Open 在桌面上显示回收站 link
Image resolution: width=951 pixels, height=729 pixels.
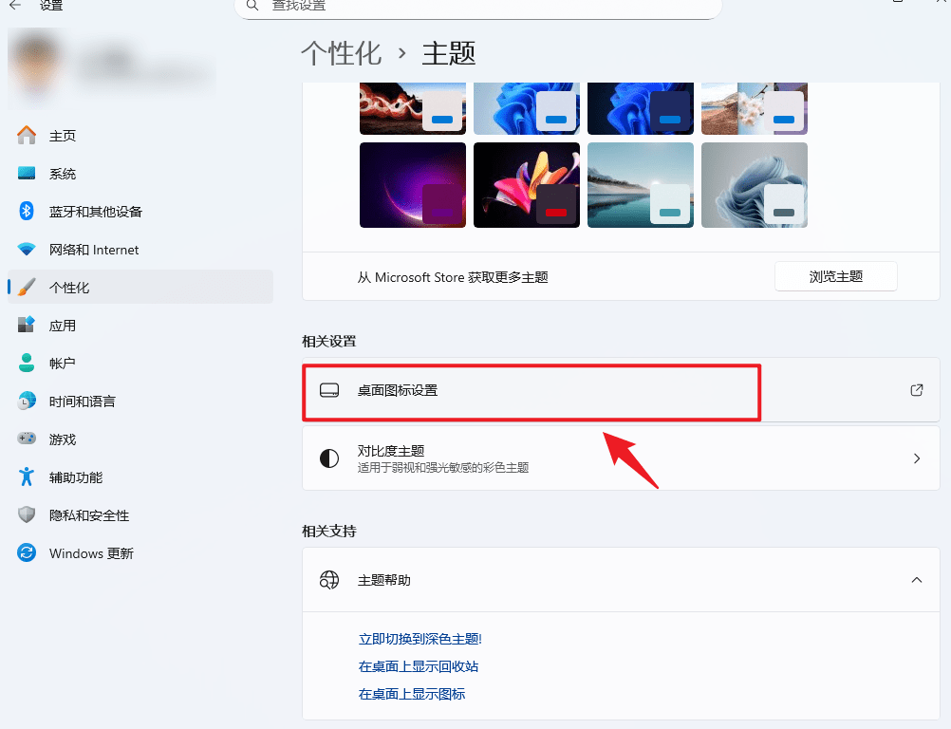418,666
